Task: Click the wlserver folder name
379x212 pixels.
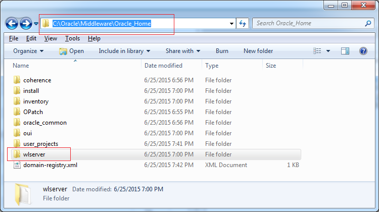Action: tap(34, 154)
